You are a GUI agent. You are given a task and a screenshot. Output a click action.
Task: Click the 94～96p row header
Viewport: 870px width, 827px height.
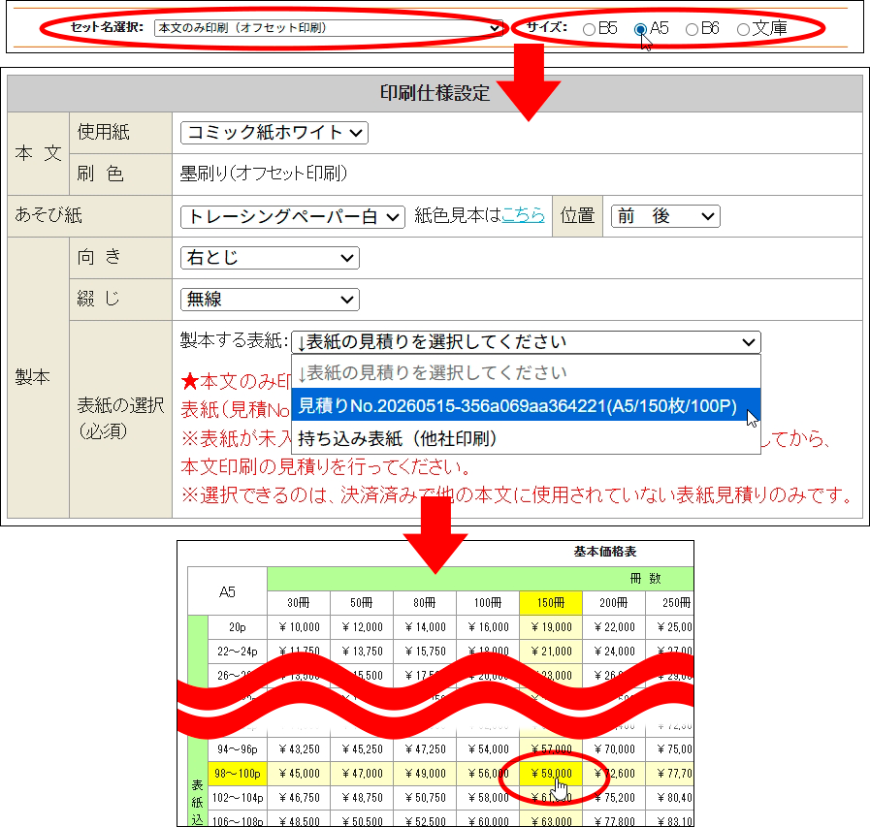[238, 749]
